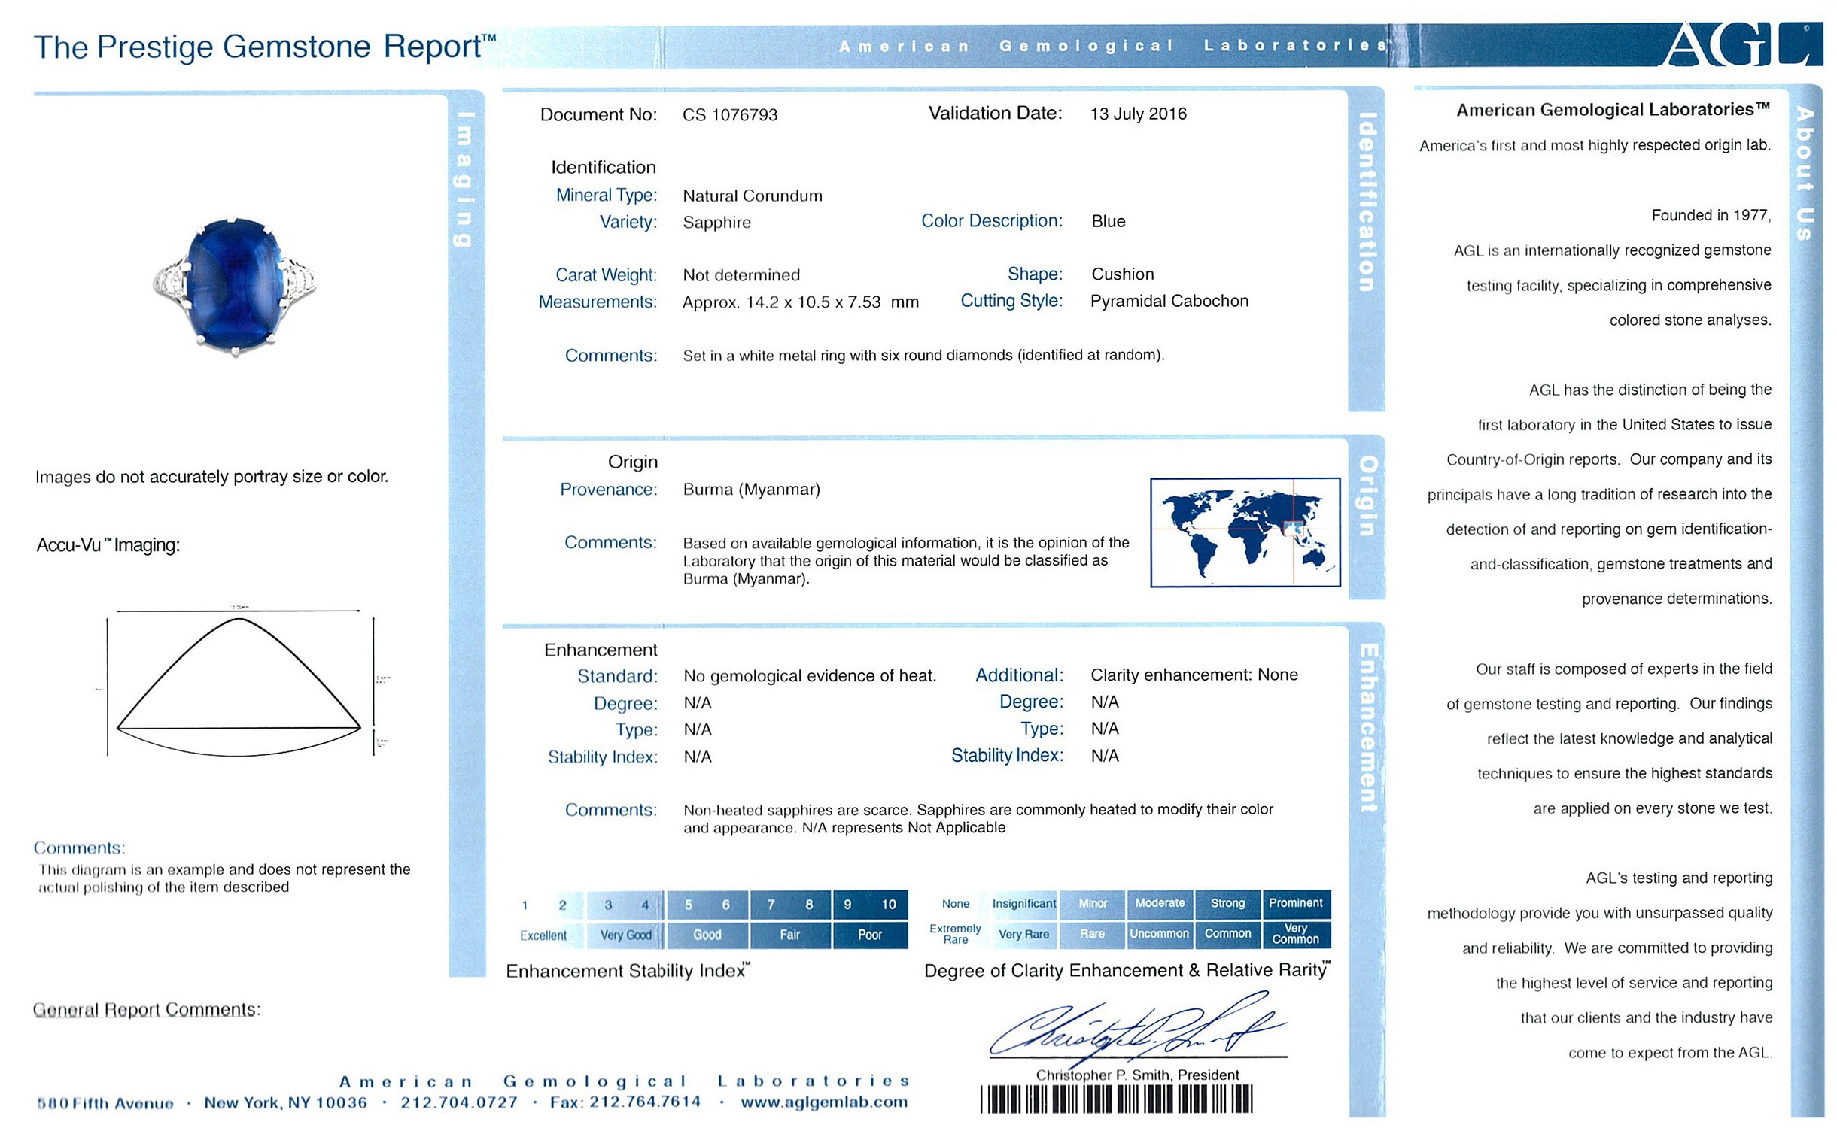Click the Poor stability index cell
Viewport: 1837px width, 1128px height.
(x=869, y=935)
